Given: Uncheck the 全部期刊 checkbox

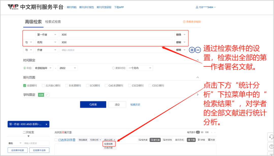Looking at the screenshot, I should click(x=25, y=85).
